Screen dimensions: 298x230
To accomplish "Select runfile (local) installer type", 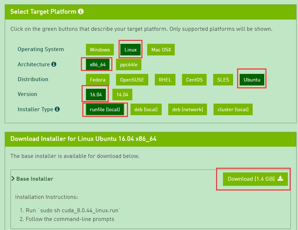I will click(x=105, y=109).
